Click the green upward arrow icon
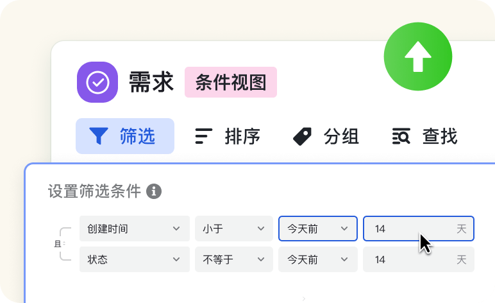This screenshot has height=303, width=495. [417, 58]
